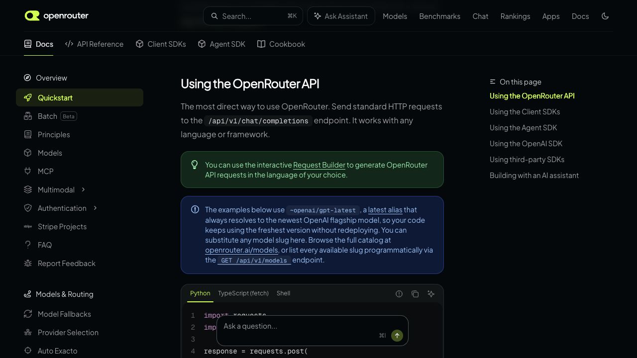Click the search magnifier icon
The height and width of the screenshot is (358, 637).
click(214, 16)
